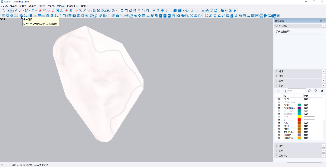Select the arrow Select tool
326x167 pixels.
tap(8, 11)
